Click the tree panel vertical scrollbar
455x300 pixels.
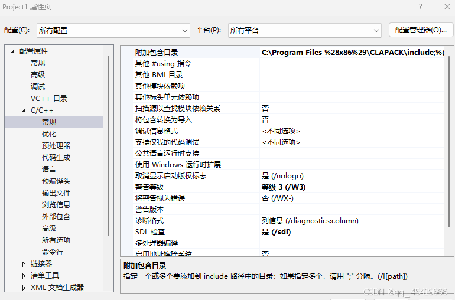[108, 146]
